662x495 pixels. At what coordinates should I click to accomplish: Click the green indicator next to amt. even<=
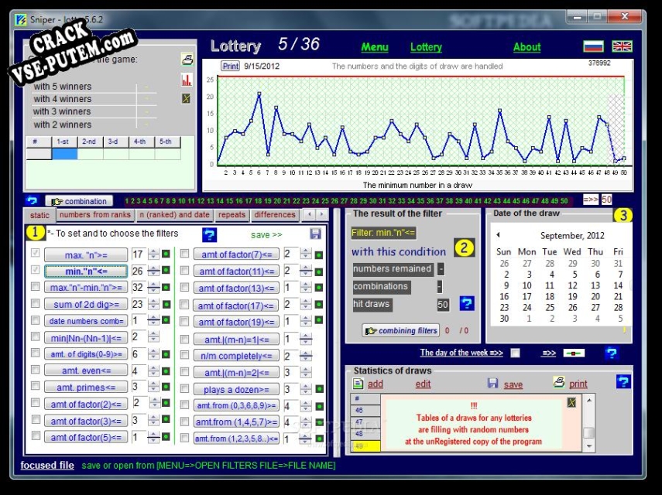166,371
